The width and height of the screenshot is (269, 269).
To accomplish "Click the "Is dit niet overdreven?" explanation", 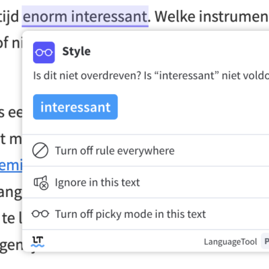I will tap(151, 75).
